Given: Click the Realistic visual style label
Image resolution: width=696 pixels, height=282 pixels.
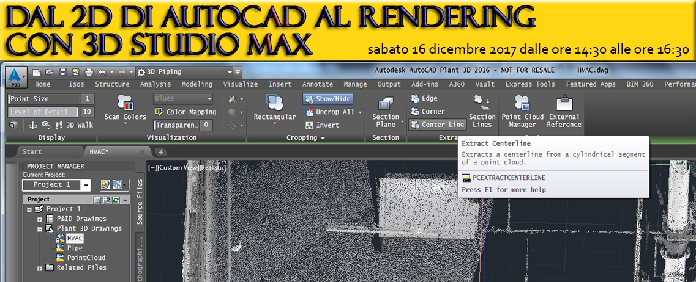Looking at the screenshot, I should [x=213, y=168].
